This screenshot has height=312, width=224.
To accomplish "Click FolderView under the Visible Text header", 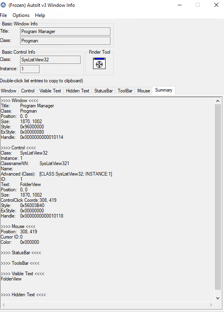I will click(x=11, y=279).
